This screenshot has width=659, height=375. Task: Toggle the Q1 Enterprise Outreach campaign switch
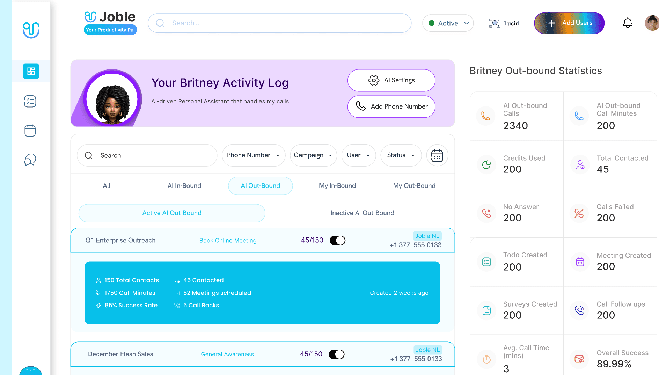pos(337,241)
